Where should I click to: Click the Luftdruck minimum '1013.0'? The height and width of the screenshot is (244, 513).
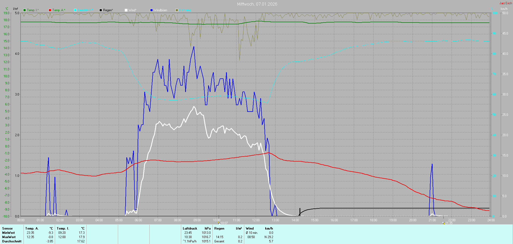206,233
